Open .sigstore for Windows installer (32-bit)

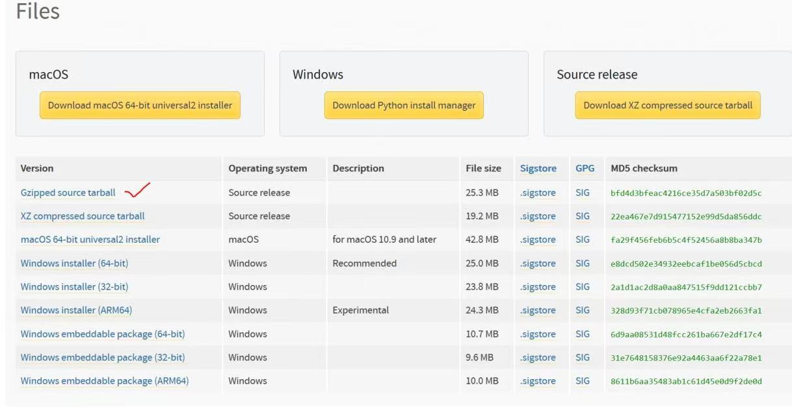click(538, 287)
